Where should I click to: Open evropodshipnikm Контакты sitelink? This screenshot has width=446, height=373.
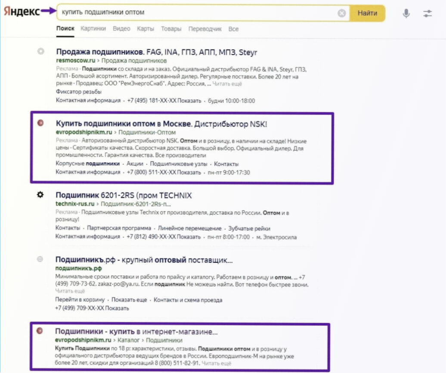226,164
